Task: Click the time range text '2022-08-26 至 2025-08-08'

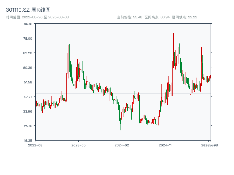Action: click(45, 17)
